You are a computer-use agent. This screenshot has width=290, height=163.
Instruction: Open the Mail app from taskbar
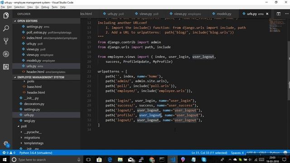(131, 159)
